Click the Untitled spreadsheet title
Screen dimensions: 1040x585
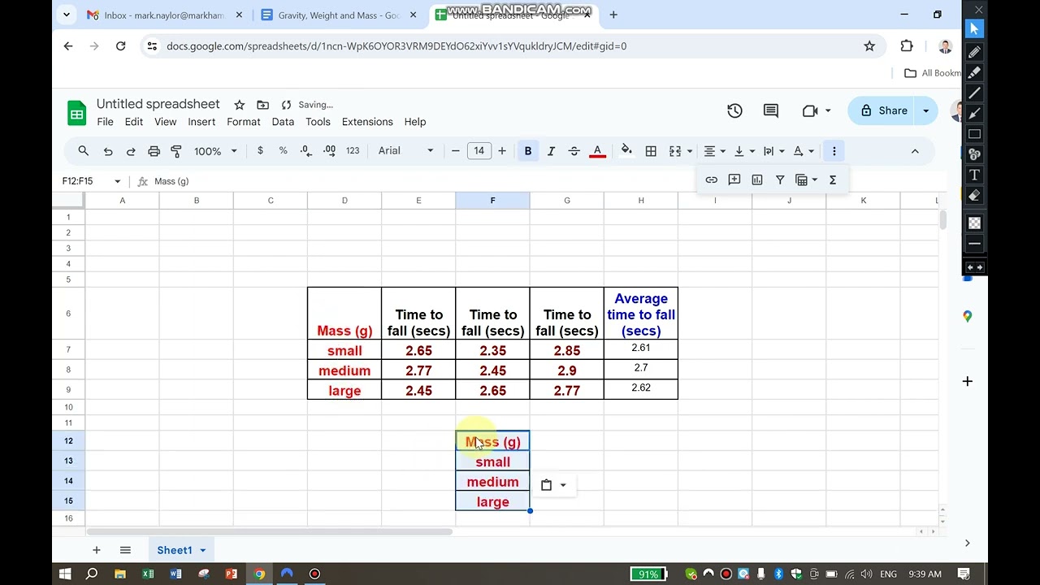(158, 104)
